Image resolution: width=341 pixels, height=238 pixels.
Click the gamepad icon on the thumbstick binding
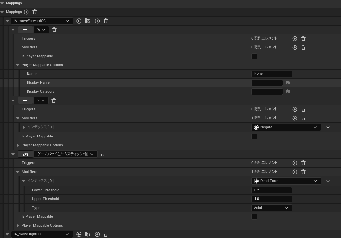click(x=26, y=154)
